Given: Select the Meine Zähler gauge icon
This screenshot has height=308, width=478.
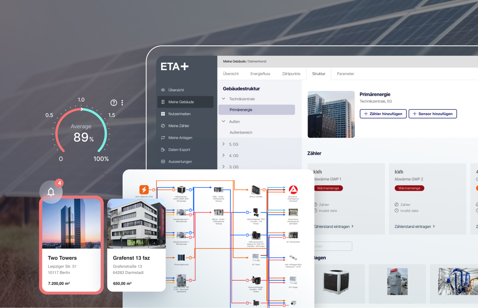Looking at the screenshot, I should pyautogui.click(x=163, y=126).
